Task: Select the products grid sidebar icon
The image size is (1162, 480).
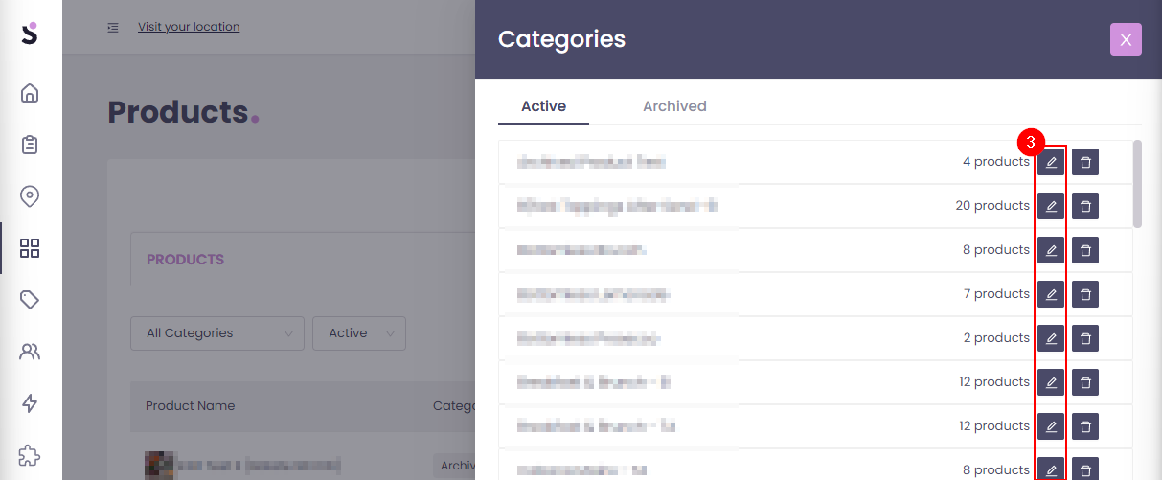Action: pos(30,248)
